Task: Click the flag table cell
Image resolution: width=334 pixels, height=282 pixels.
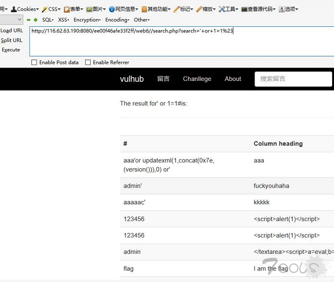Action: coord(129,269)
